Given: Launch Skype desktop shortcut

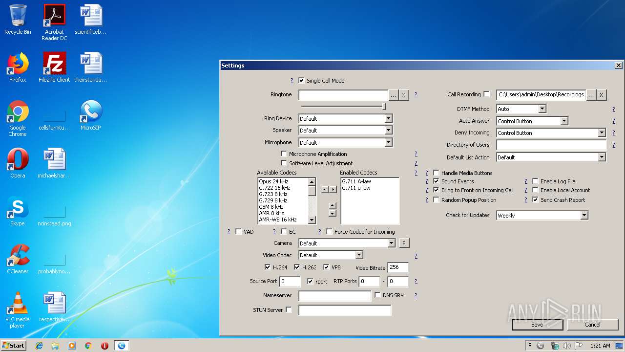Looking at the screenshot, I should [x=18, y=211].
